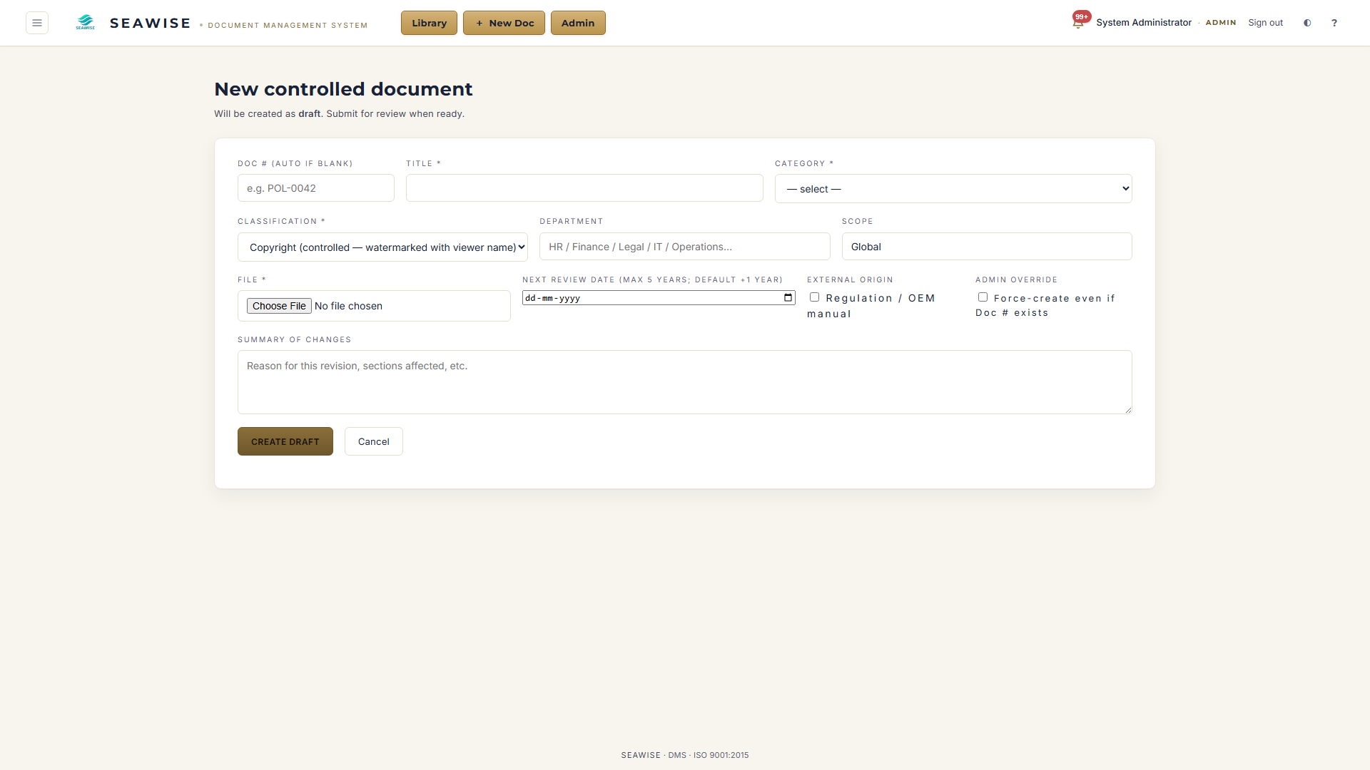The image size is (1370, 770).
Task: Open the New Doc page
Action: pos(504,23)
